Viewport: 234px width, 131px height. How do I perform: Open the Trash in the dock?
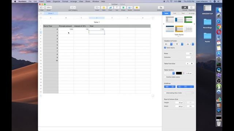[219, 123]
